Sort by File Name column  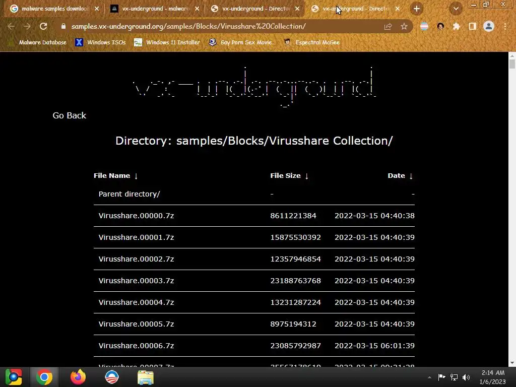pyautogui.click(x=115, y=176)
